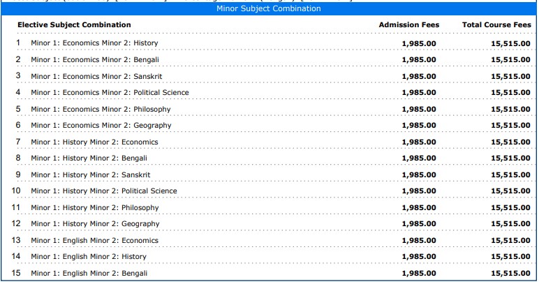Viewport: 539px width, 282px height.
Task: Select row Economics with History minor
Action: [x=94, y=43]
